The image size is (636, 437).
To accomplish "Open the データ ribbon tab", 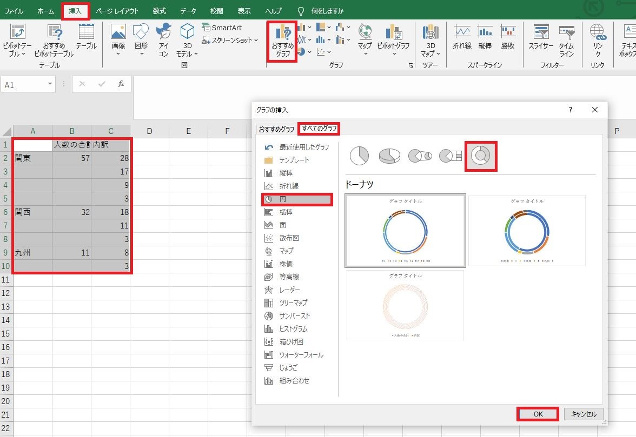I will point(188,11).
